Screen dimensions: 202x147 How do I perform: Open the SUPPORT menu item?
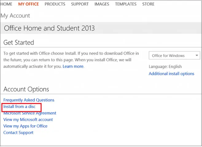pos(80,4)
